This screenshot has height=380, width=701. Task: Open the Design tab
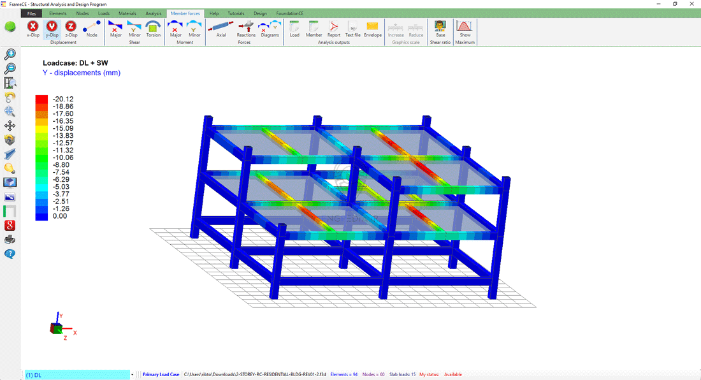260,13
